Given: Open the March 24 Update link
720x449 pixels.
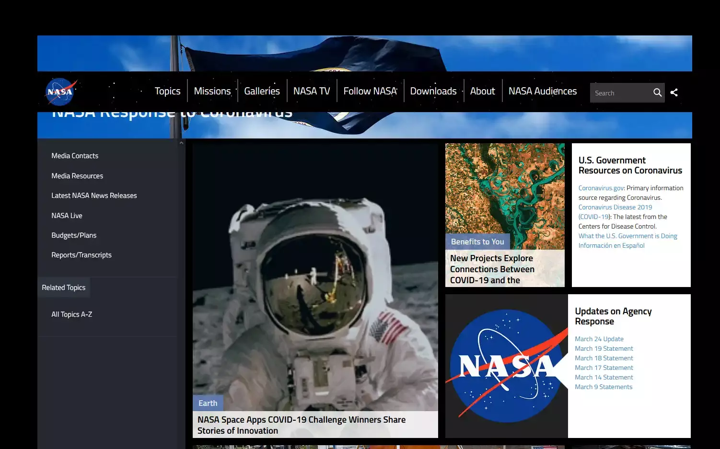Looking at the screenshot, I should 599,339.
